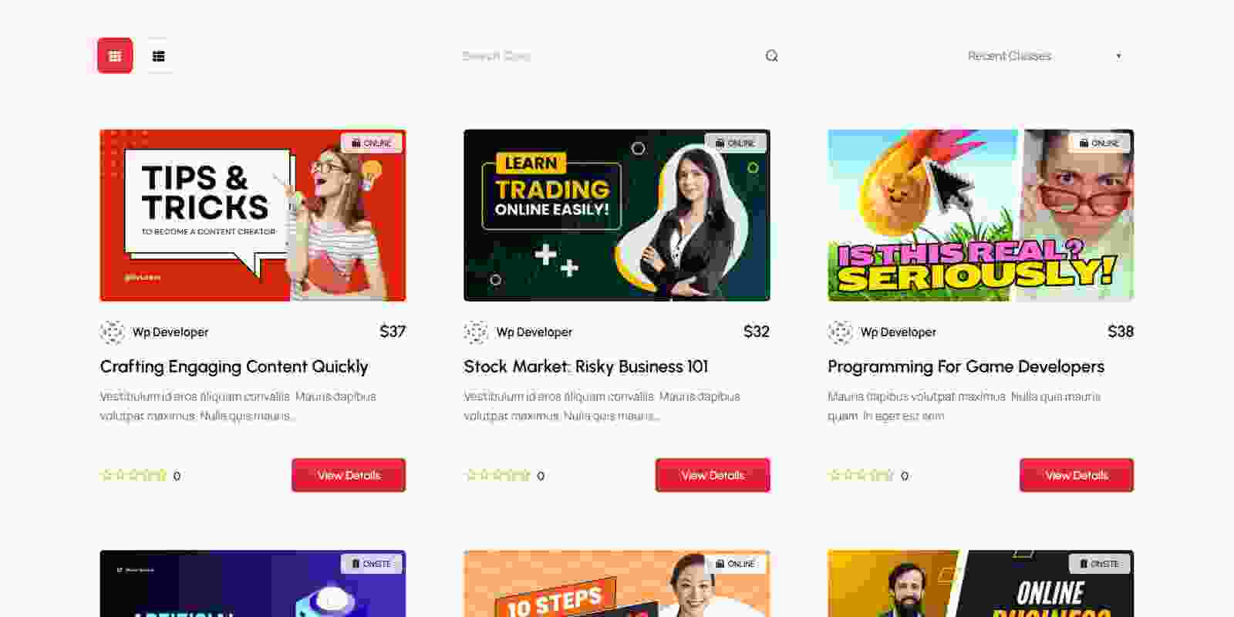Click the search magnifier icon
1234x617 pixels.
pos(771,56)
